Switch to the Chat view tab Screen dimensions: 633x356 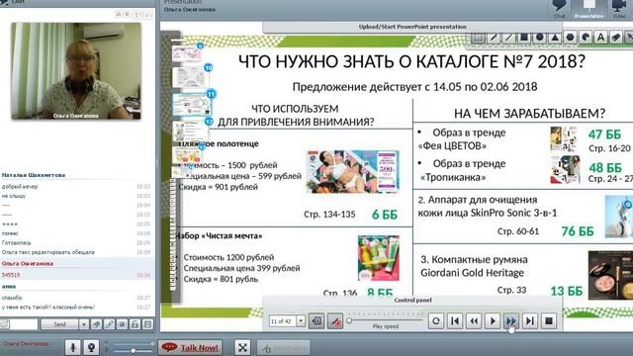559,9
